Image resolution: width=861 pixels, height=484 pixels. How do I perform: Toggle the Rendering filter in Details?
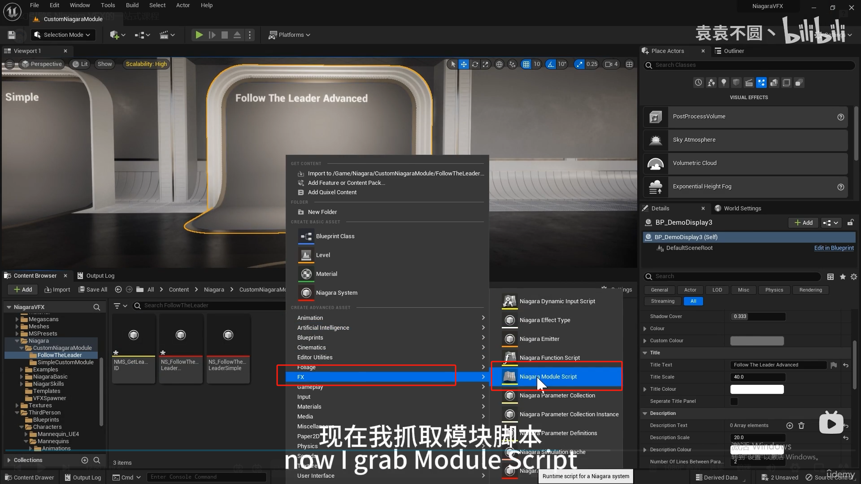811,290
